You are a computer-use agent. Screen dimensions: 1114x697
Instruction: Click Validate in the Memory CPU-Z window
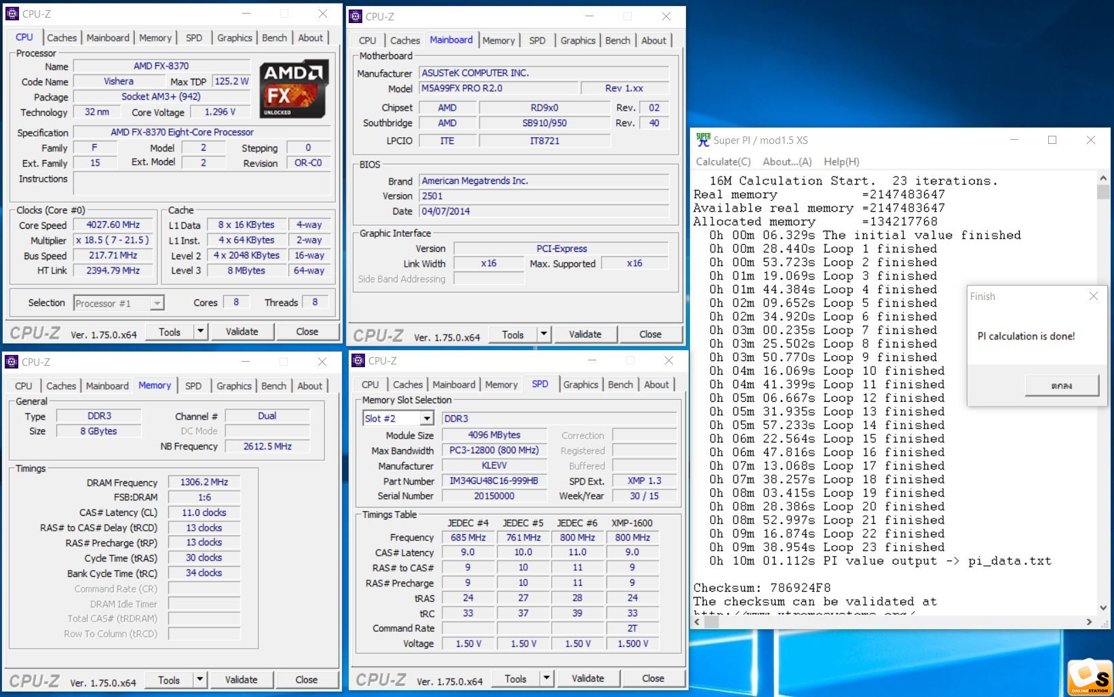(241, 680)
